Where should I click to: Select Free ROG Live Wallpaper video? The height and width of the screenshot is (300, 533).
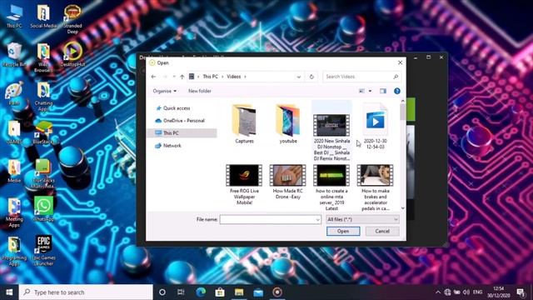click(244, 185)
